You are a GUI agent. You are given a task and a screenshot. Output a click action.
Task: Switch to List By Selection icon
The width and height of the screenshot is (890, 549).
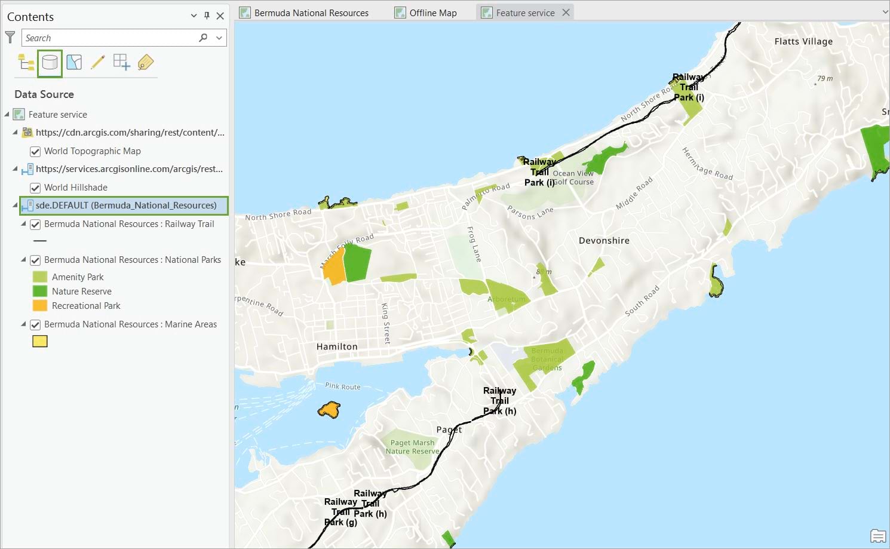74,62
